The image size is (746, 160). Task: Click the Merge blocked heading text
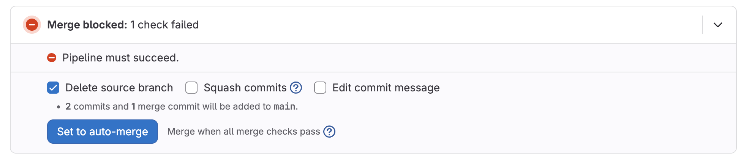(x=87, y=25)
